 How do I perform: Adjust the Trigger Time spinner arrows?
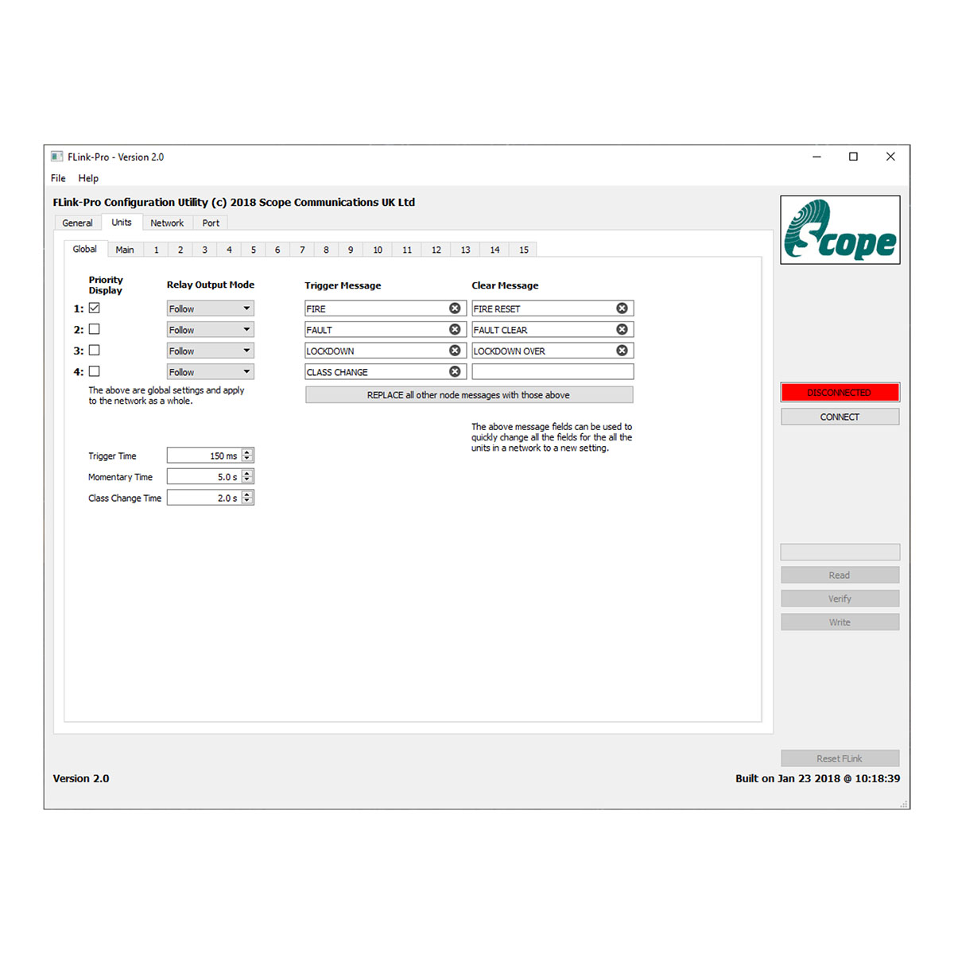[x=247, y=456]
